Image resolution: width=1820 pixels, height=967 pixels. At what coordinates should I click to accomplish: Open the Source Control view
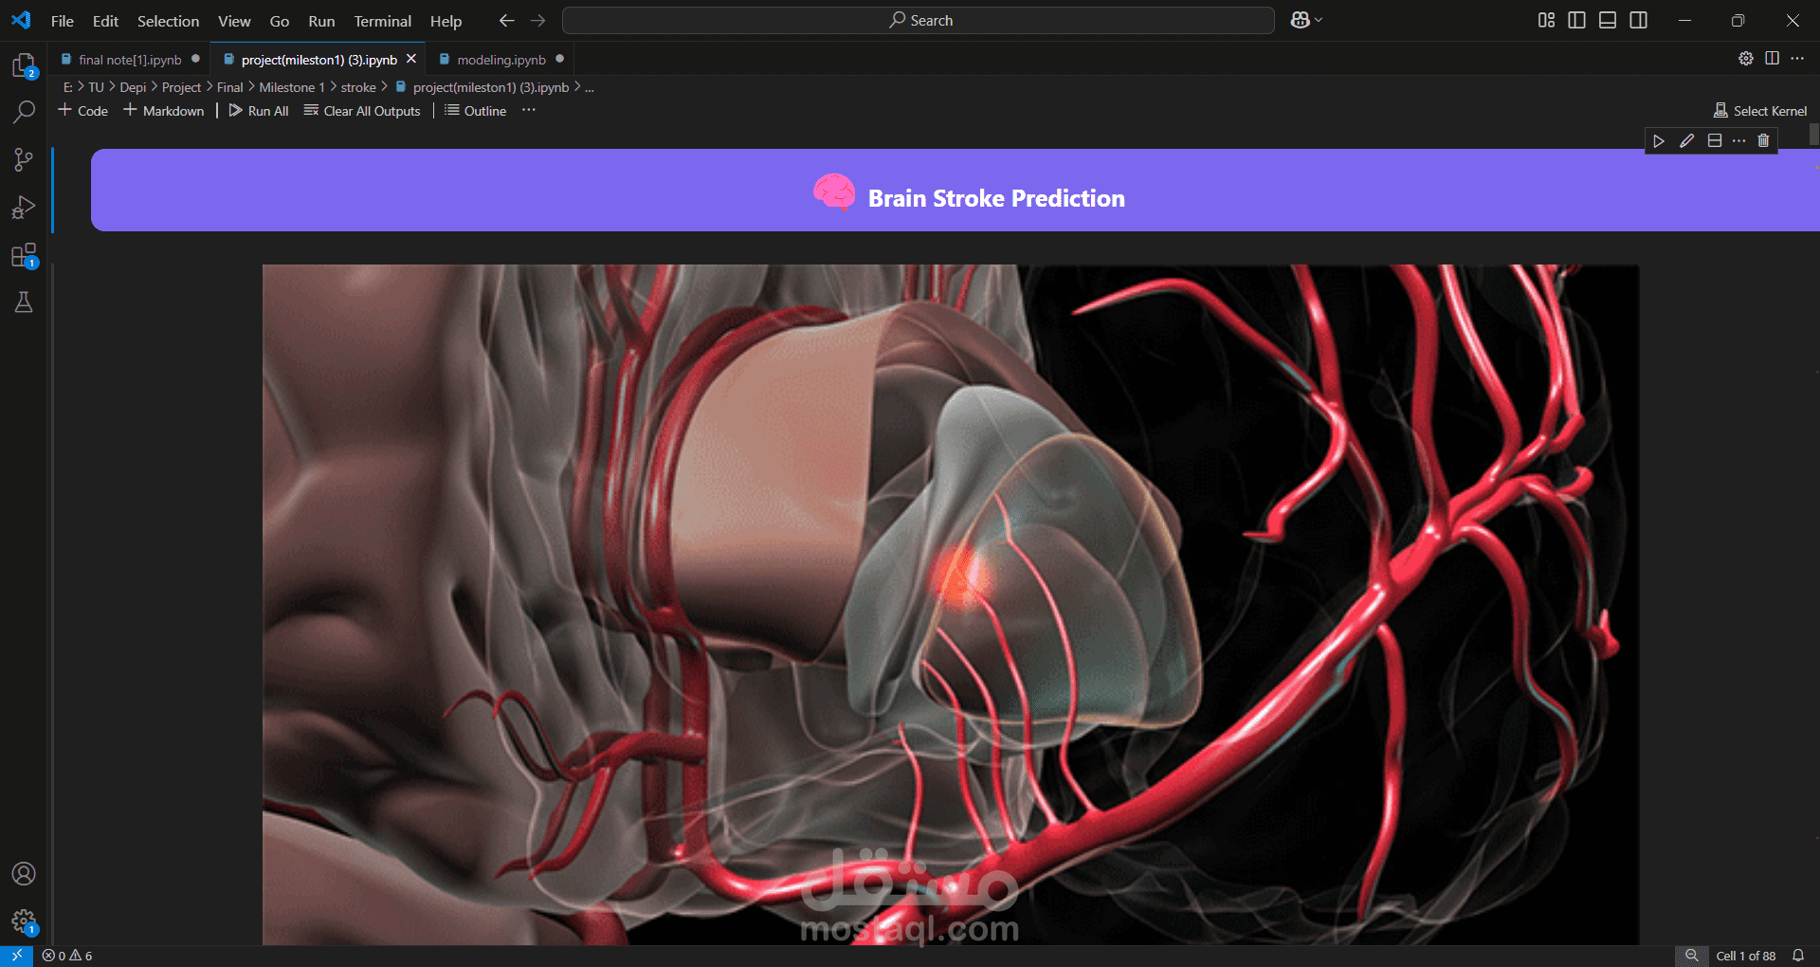tap(24, 159)
